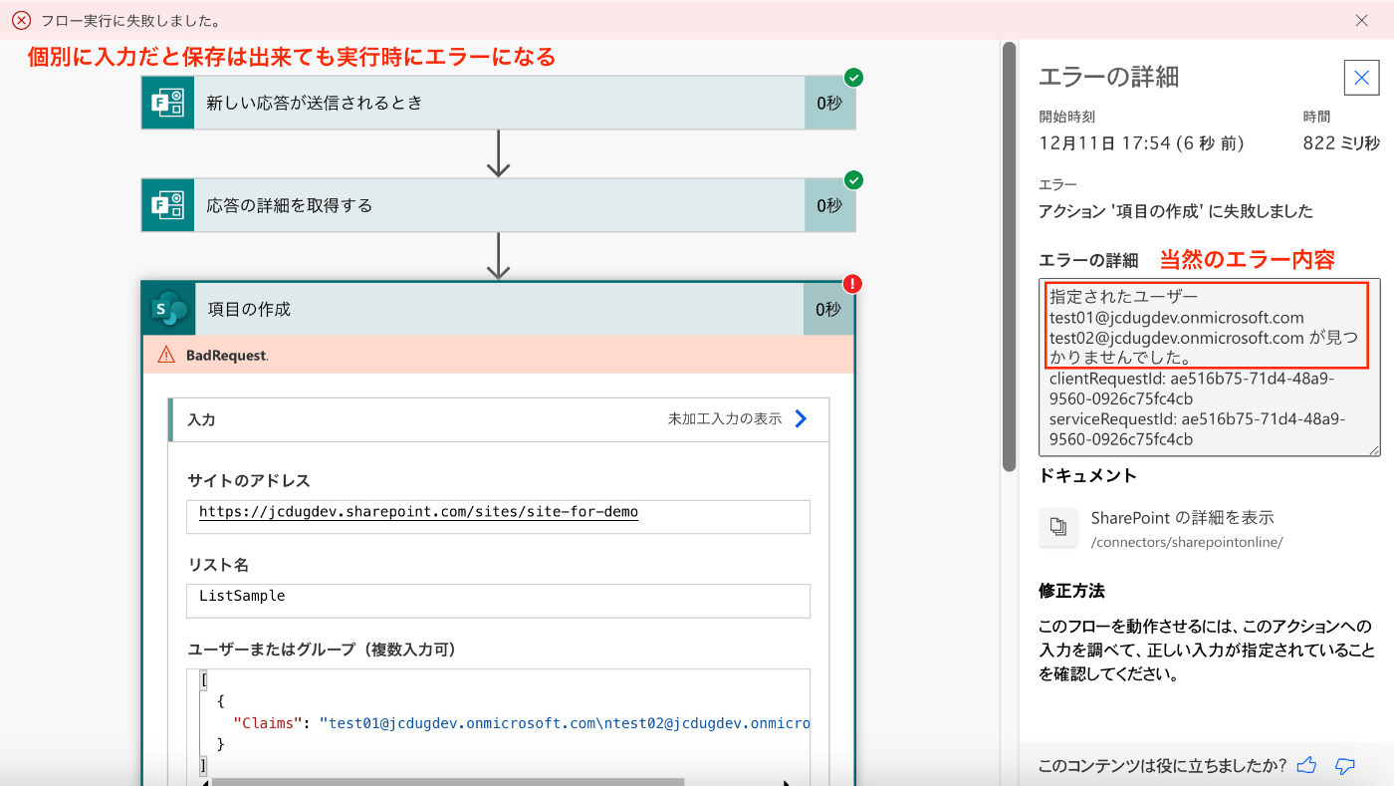Give thumbs down feedback
This screenshot has width=1394, height=786.
[x=1345, y=765]
